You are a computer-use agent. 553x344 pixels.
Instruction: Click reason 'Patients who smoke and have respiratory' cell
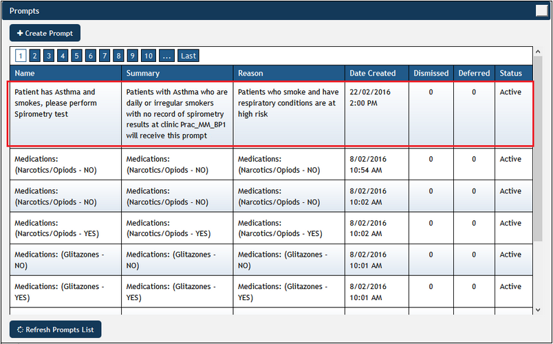tap(289, 114)
